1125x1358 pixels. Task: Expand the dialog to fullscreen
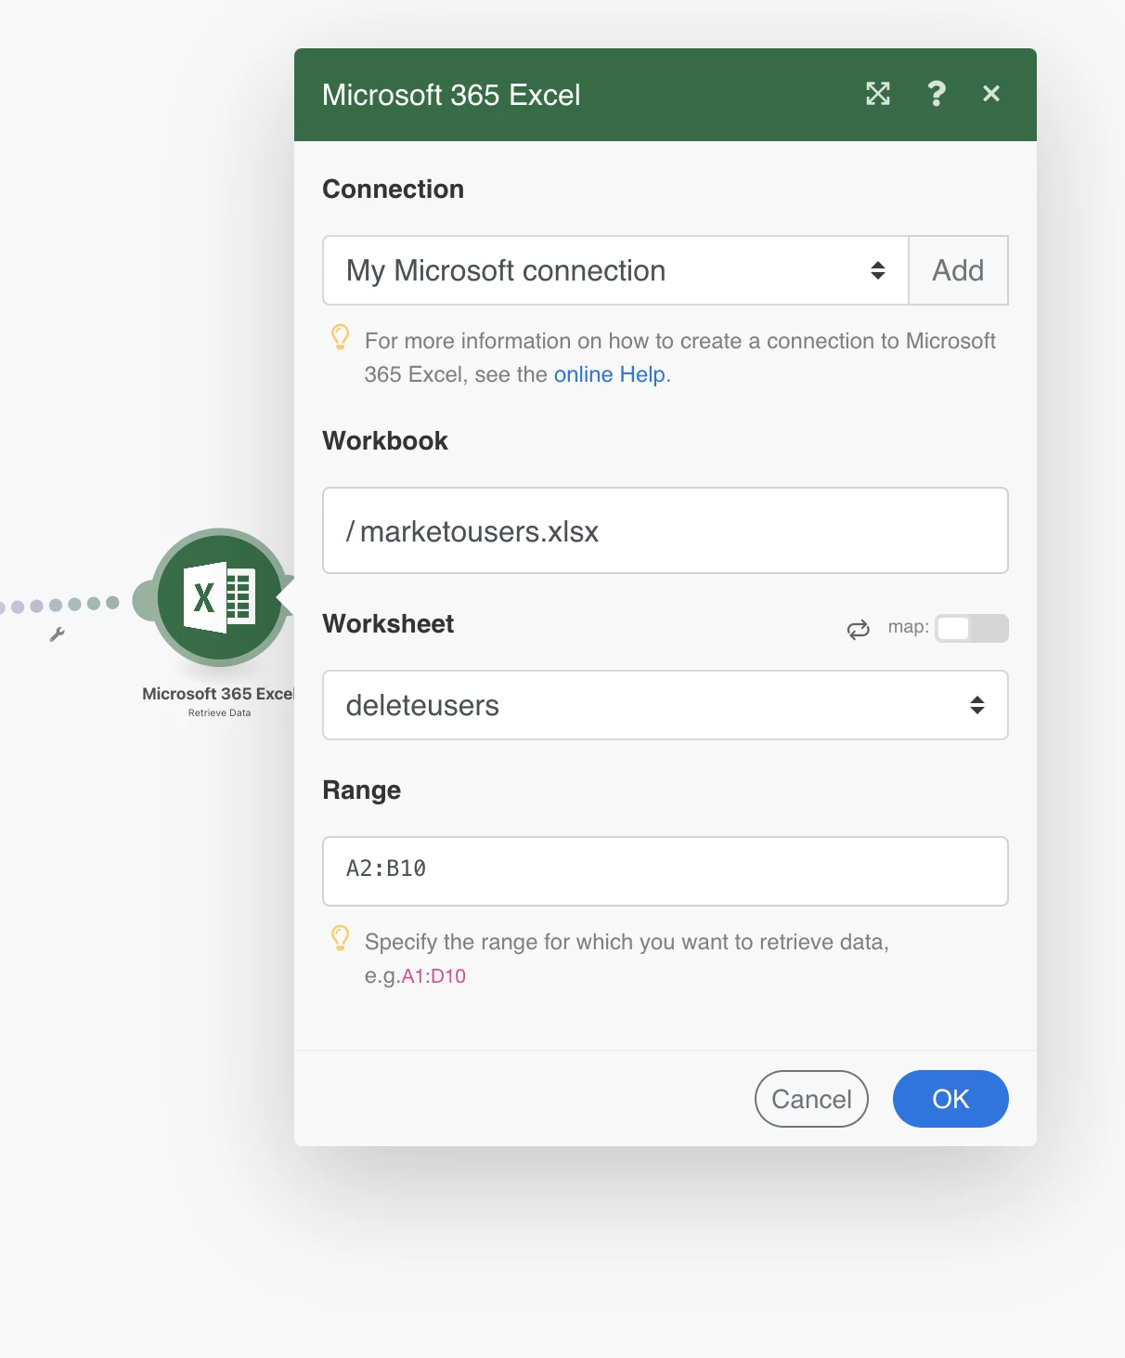(877, 94)
